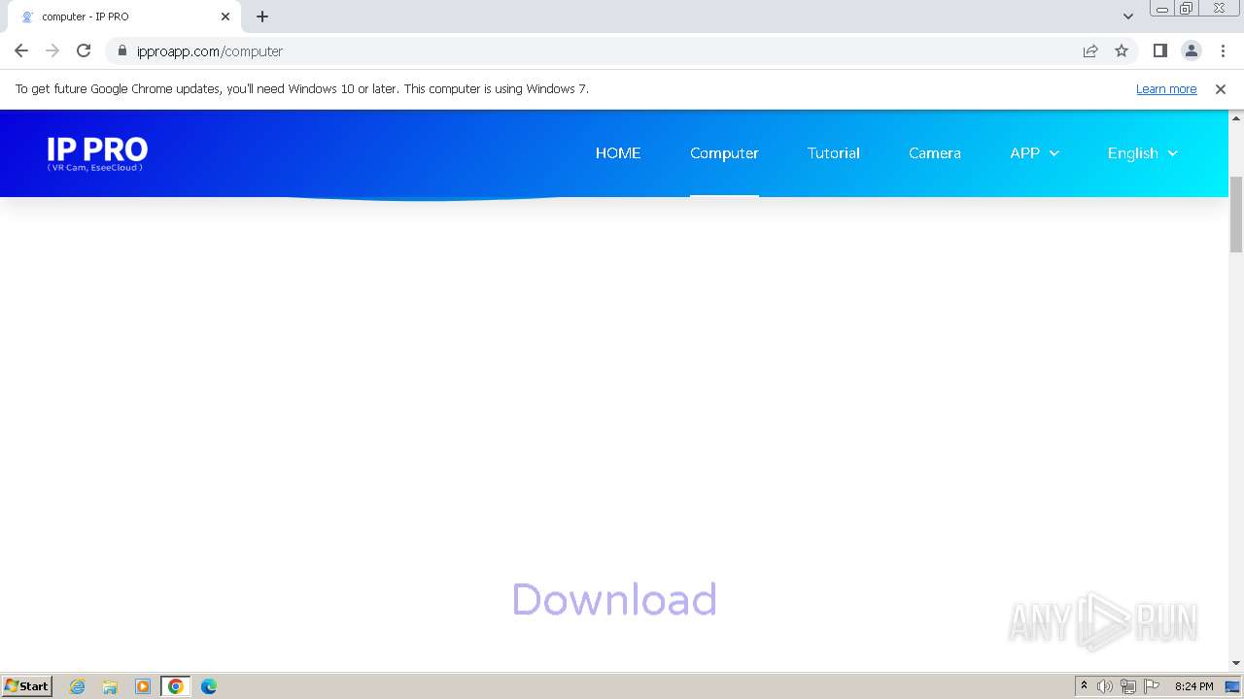1244x699 pixels.
Task: Open network status tray icon
Action: (1128, 686)
